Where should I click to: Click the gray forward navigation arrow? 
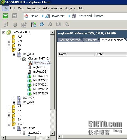(x=15, y=16)
